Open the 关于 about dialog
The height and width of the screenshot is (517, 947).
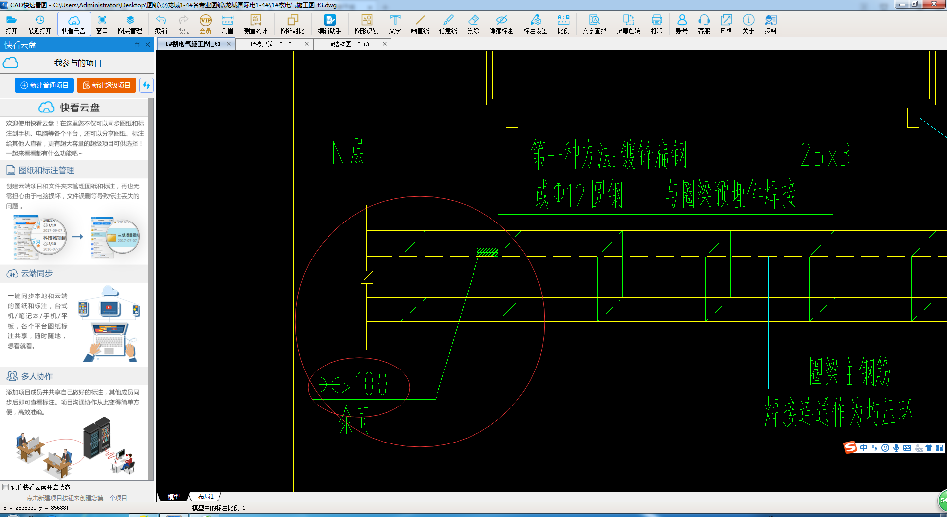click(x=748, y=24)
